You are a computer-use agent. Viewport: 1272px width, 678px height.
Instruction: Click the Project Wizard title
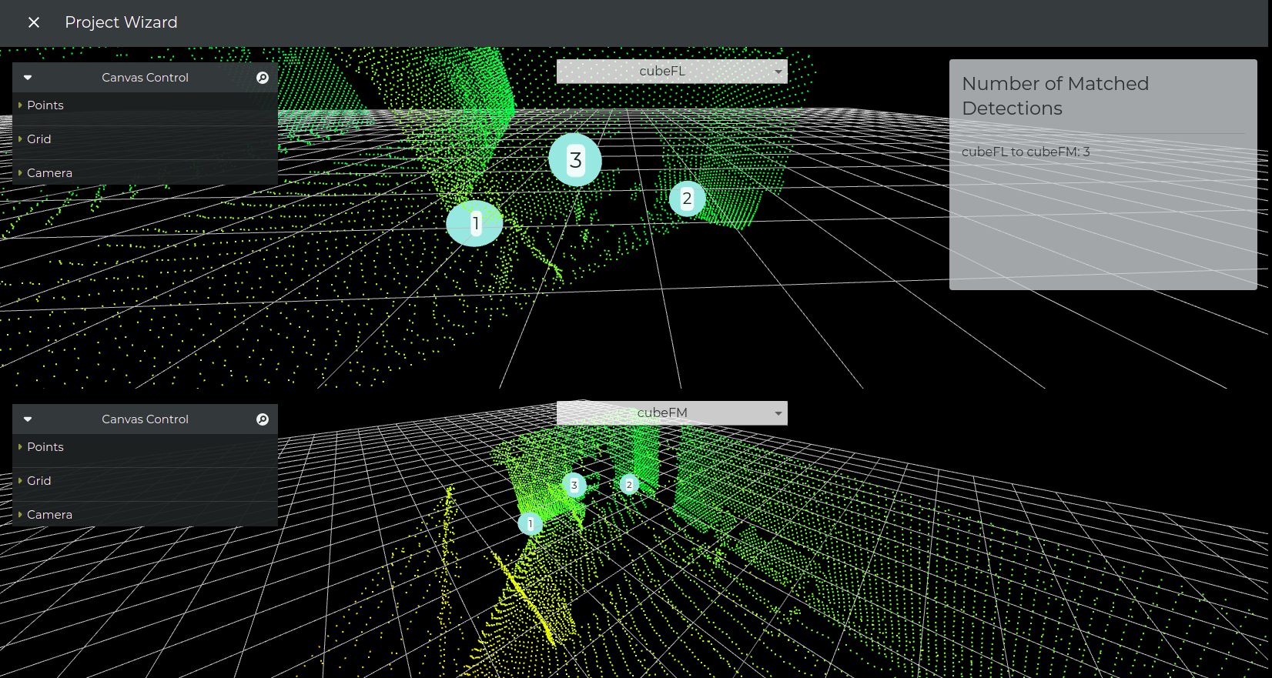(x=121, y=22)
